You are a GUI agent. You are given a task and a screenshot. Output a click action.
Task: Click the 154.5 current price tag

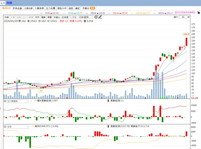point(186,34)
